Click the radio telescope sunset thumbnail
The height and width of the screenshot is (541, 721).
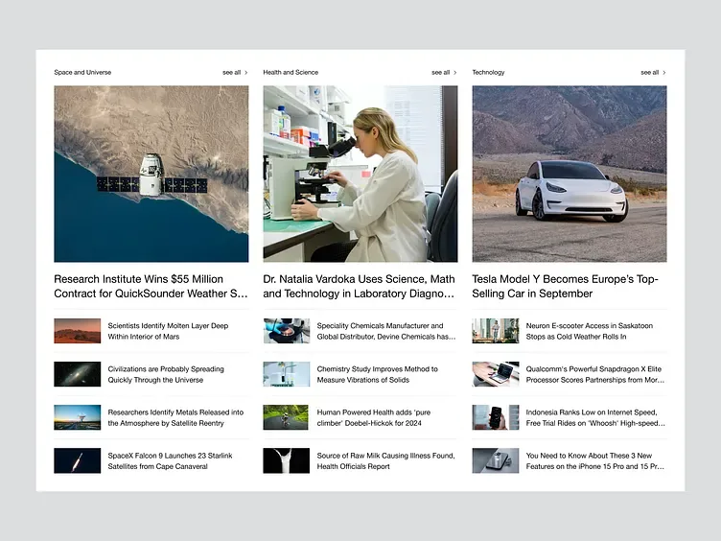tap(78, 417)
